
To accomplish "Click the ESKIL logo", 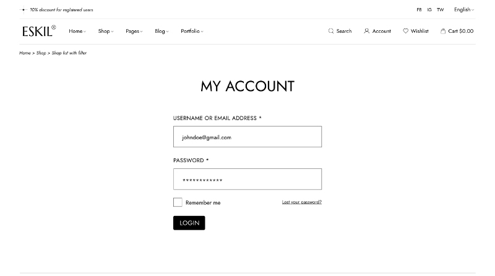I will point(38,31).
